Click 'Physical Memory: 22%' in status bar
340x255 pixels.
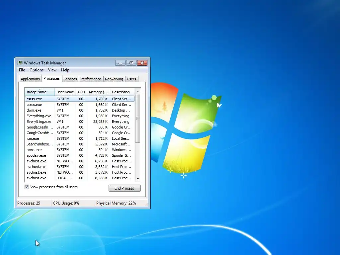coord(116,203)
